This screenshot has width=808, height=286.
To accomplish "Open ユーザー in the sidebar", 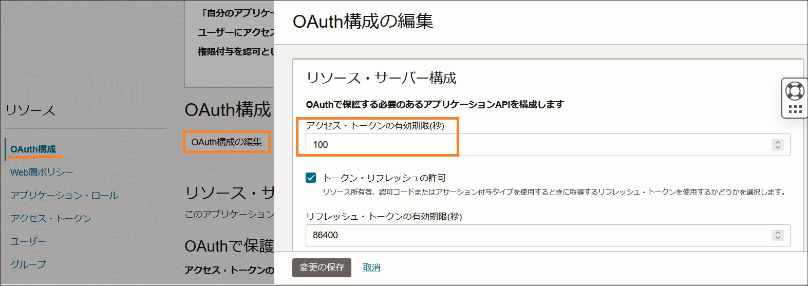I will 28,241.
